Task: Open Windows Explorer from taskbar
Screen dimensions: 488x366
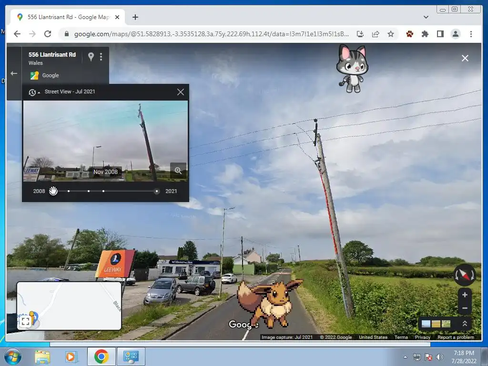Action: pos(42,357)
